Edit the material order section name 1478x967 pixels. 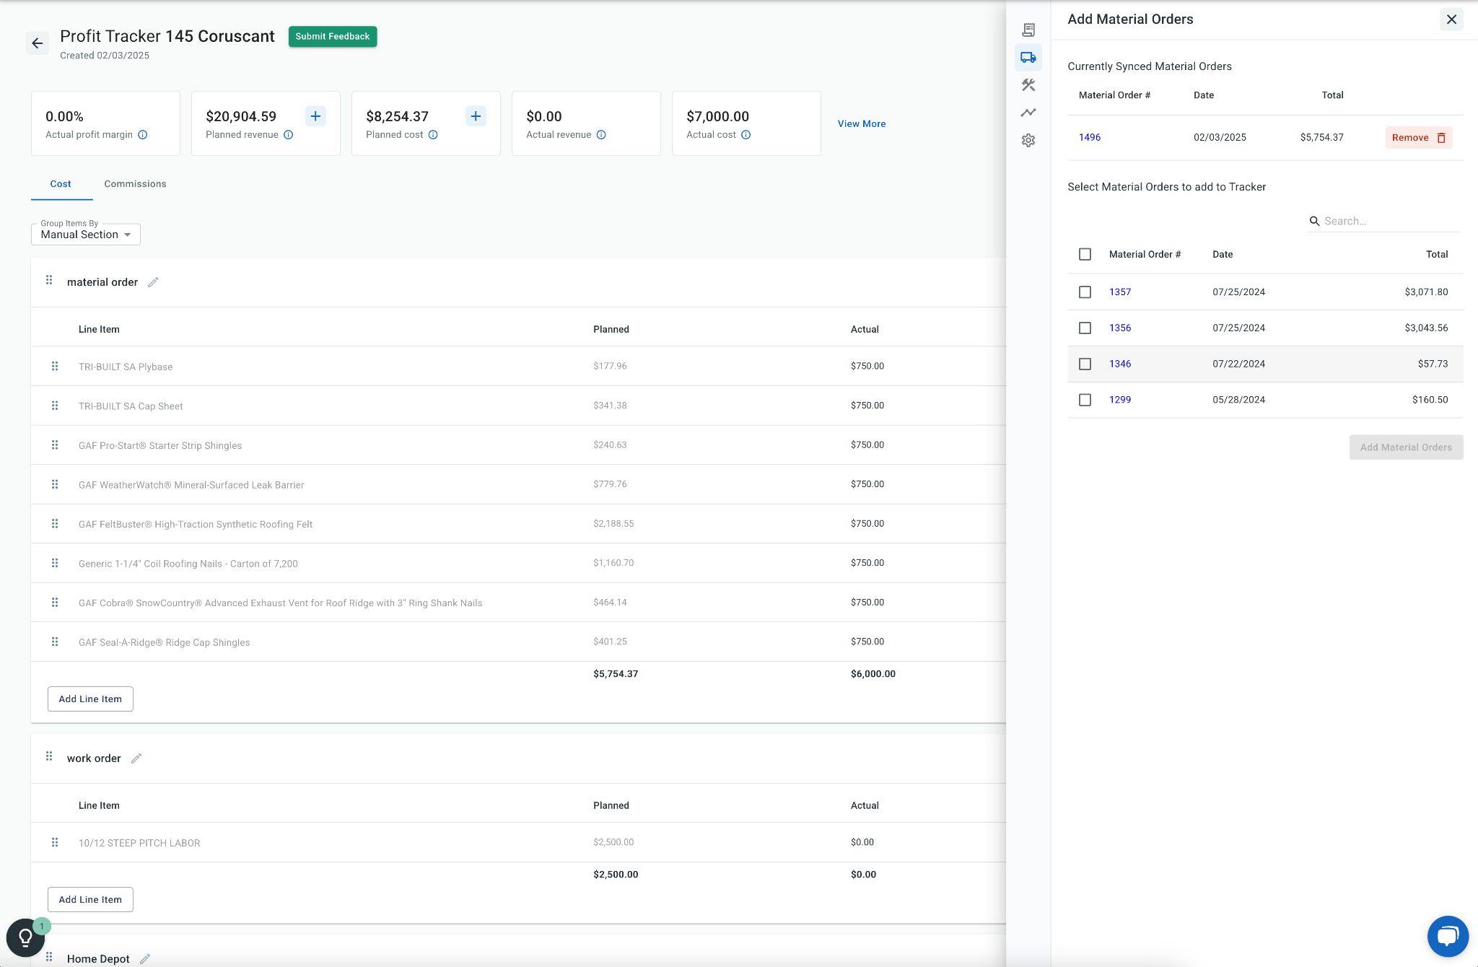coord(153,282)
